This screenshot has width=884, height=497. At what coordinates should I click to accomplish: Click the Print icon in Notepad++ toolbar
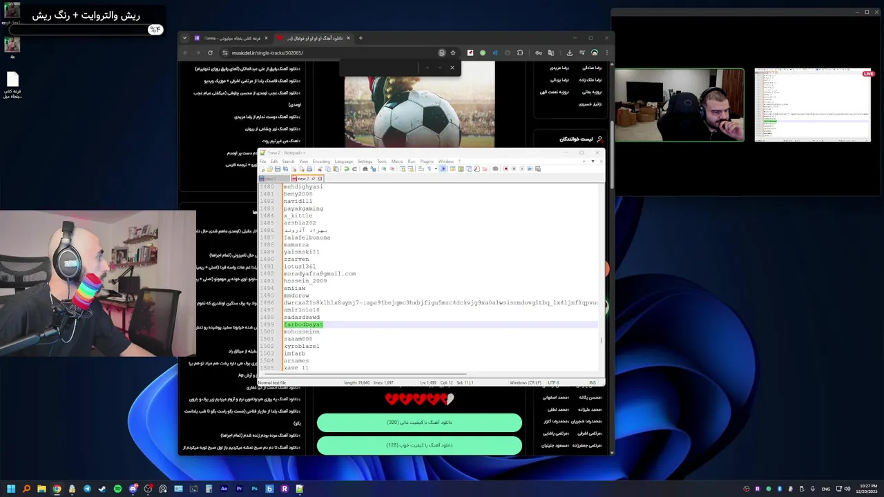pyautogui.click(x=309, y=168)
